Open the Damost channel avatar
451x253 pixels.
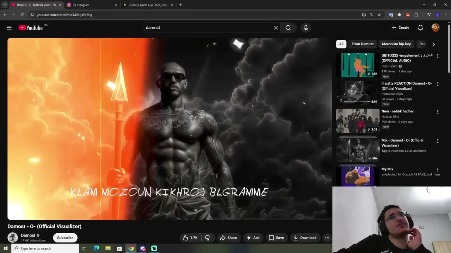pyautogui.click(x=13, y=238)
